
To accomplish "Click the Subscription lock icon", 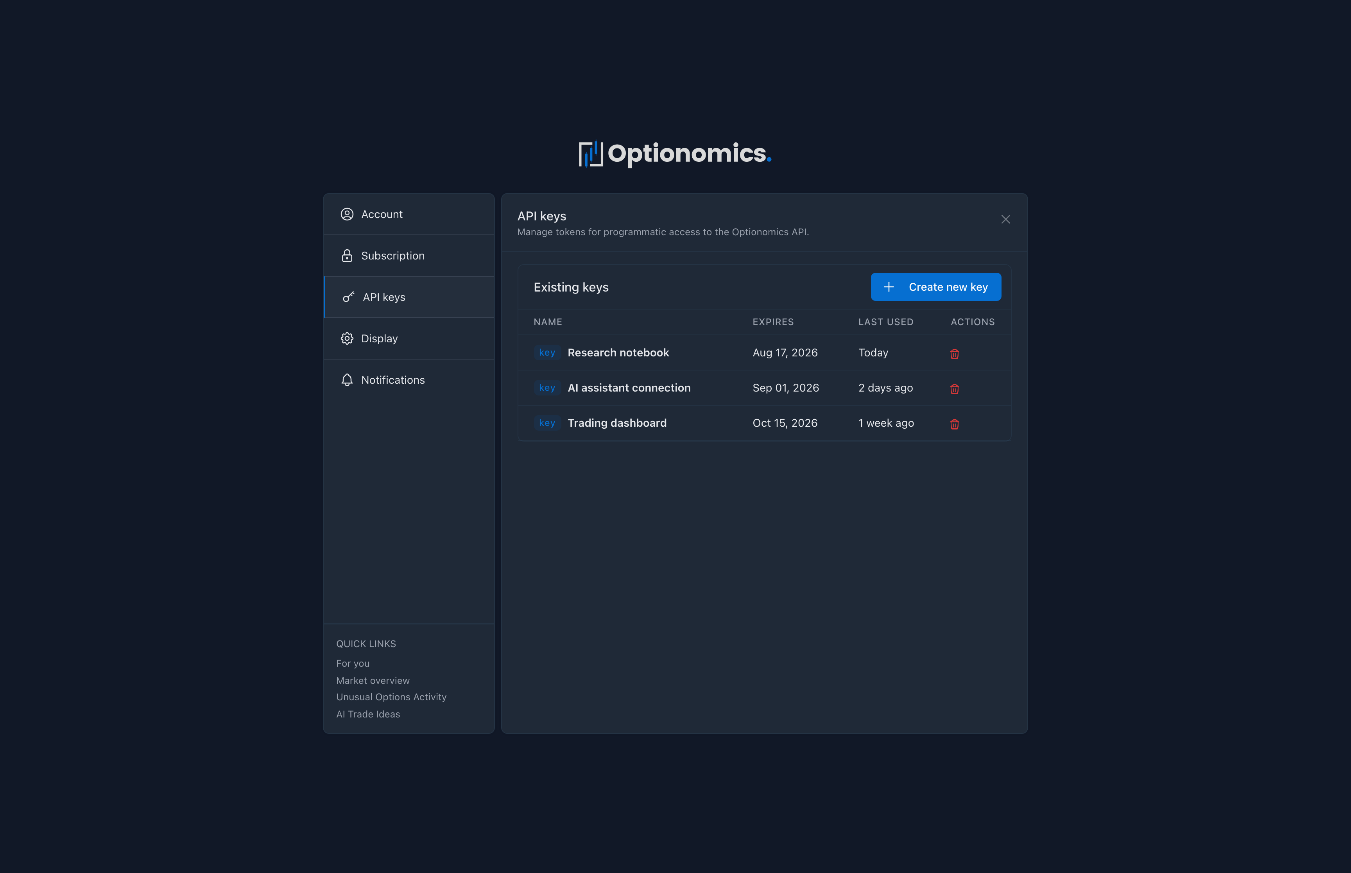I will [347, 256].
